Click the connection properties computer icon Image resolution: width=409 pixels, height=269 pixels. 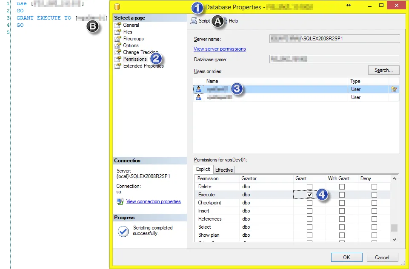(120, 201)
